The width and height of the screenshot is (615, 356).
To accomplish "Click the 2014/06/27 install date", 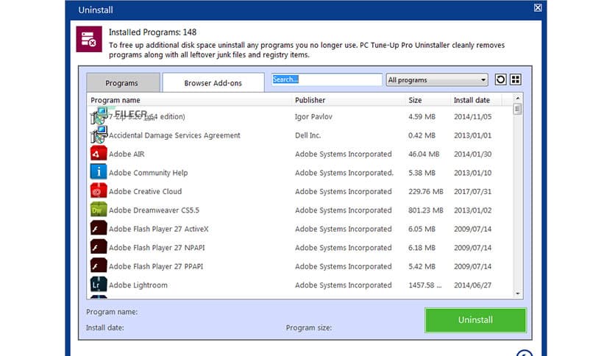I will pyautogui.click(x=472, y=285).
